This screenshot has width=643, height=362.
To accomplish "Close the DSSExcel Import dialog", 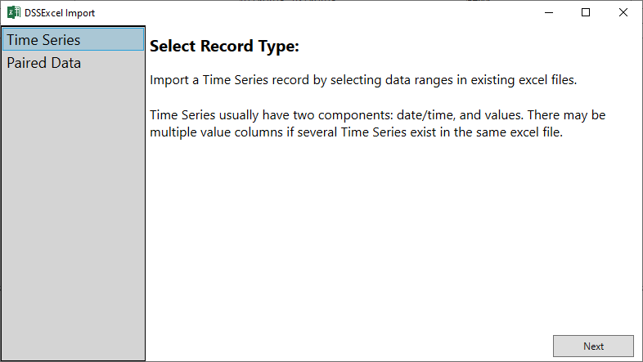I will tap(623, 13).
